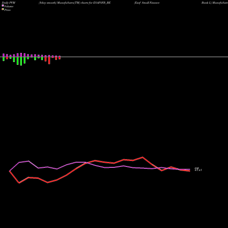The width and height of the screenshot is (228, 228).
Task: Click the "(3day smooth)" header text
Action: pos(47,3)
